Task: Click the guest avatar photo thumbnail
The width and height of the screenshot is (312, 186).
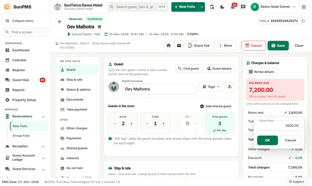Action: tap(114, 87)
